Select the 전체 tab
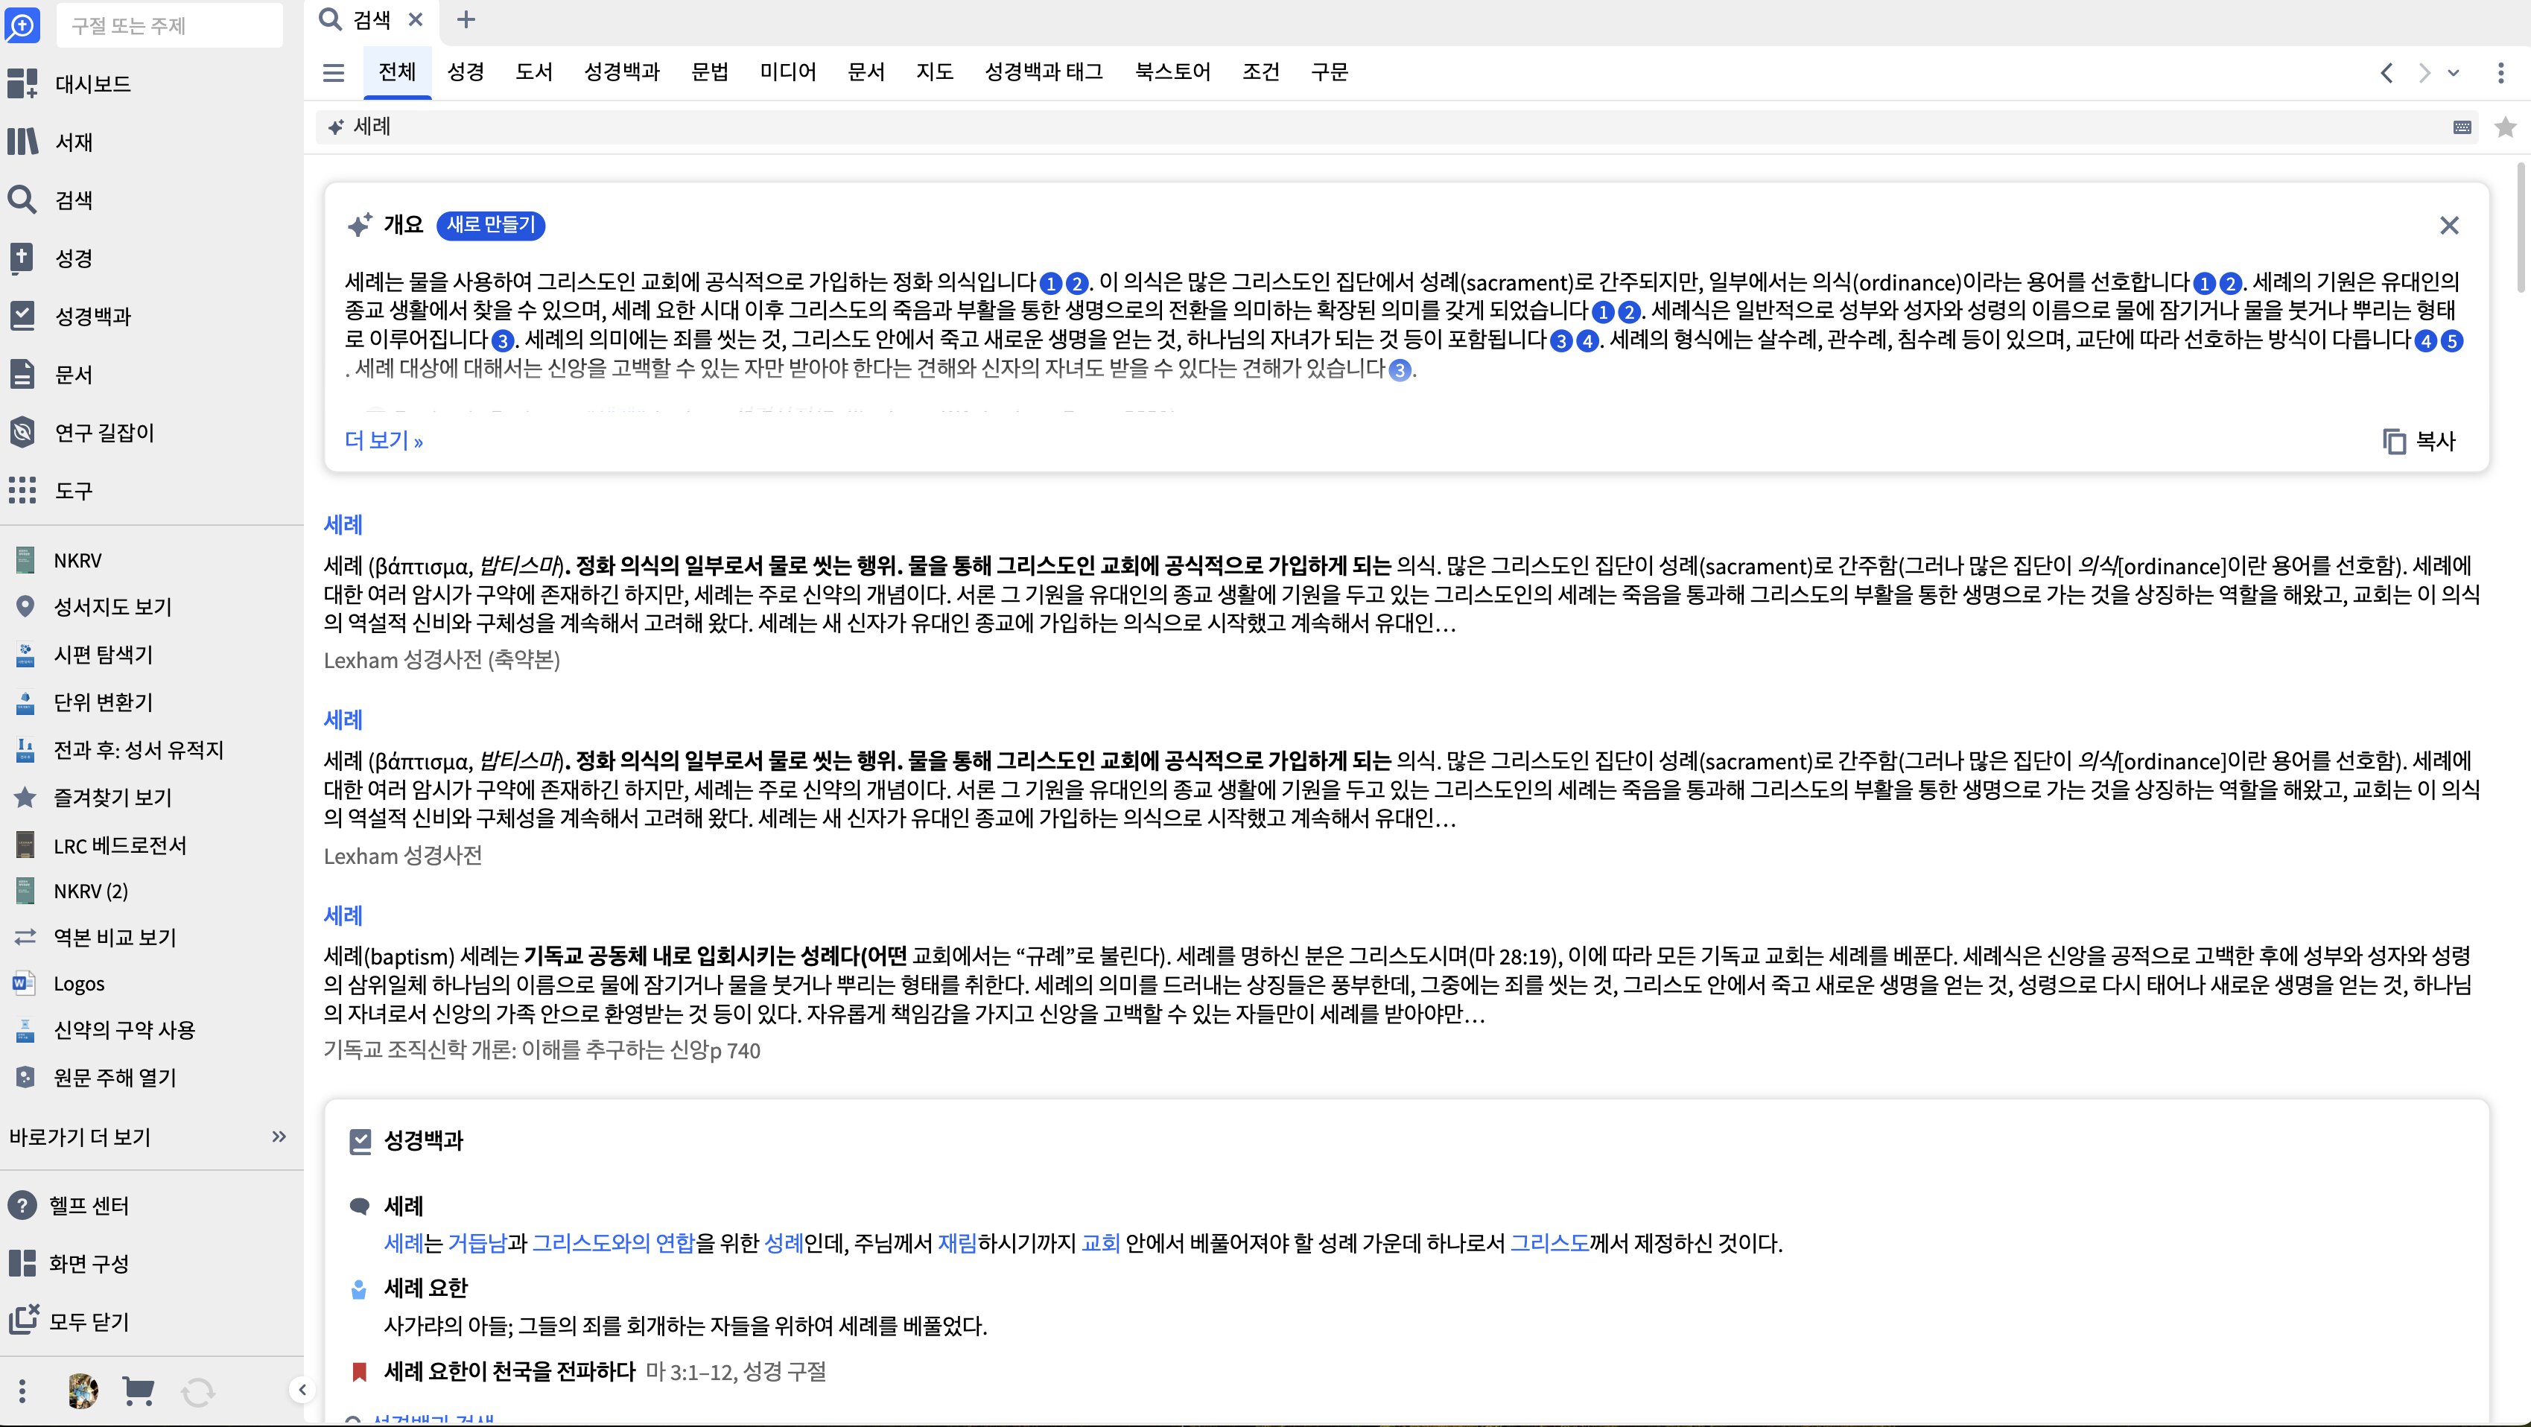 point(397,71)
